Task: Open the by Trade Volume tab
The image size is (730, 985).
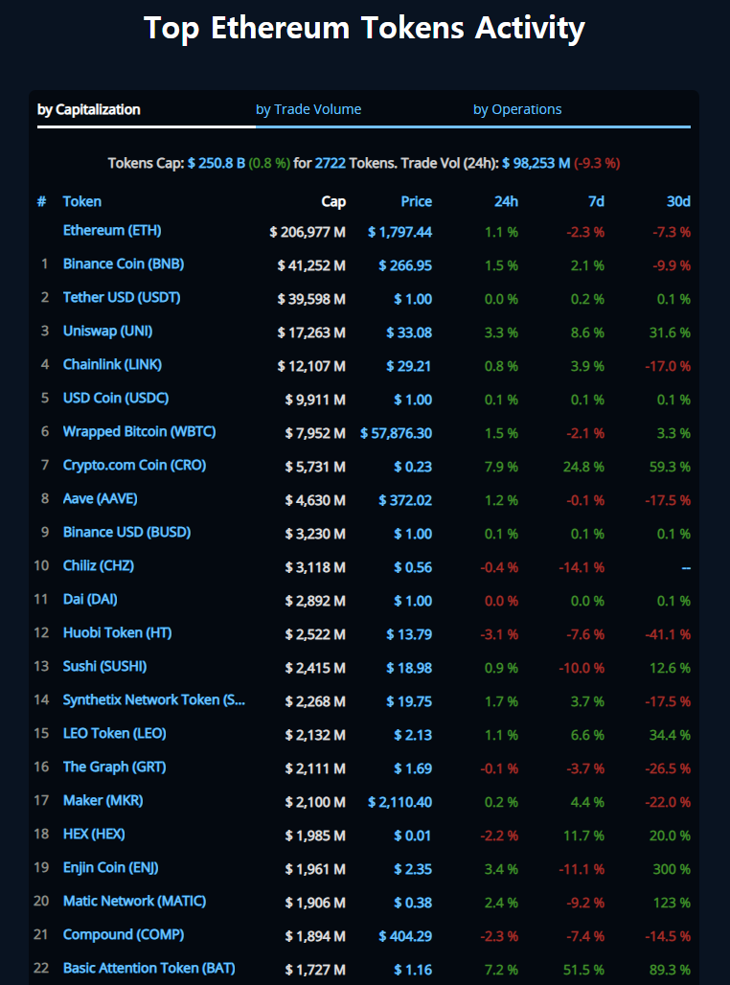Action: [x=308, y=109]
